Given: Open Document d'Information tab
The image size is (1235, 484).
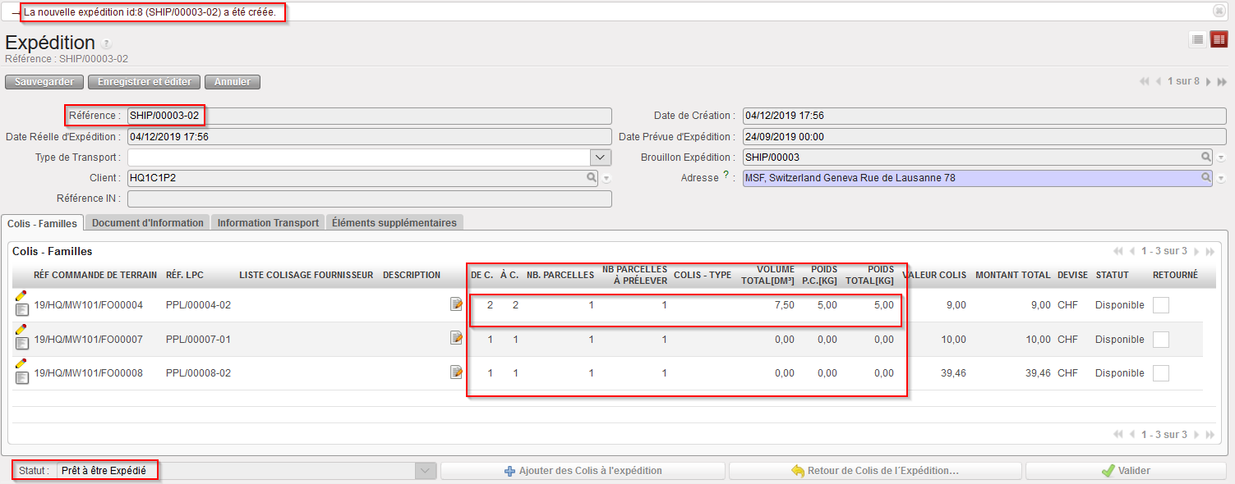Looking at the screenshot, I should pyautogui.click(x=148, y=223).
